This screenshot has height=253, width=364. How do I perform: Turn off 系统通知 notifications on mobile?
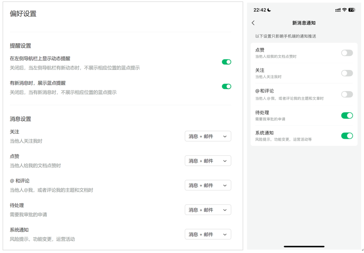(x=347, y=136)
